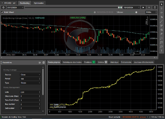165x119 pixels.
Task: Open the end date 15/12/2024 dropdown
Action: (131, 7)
